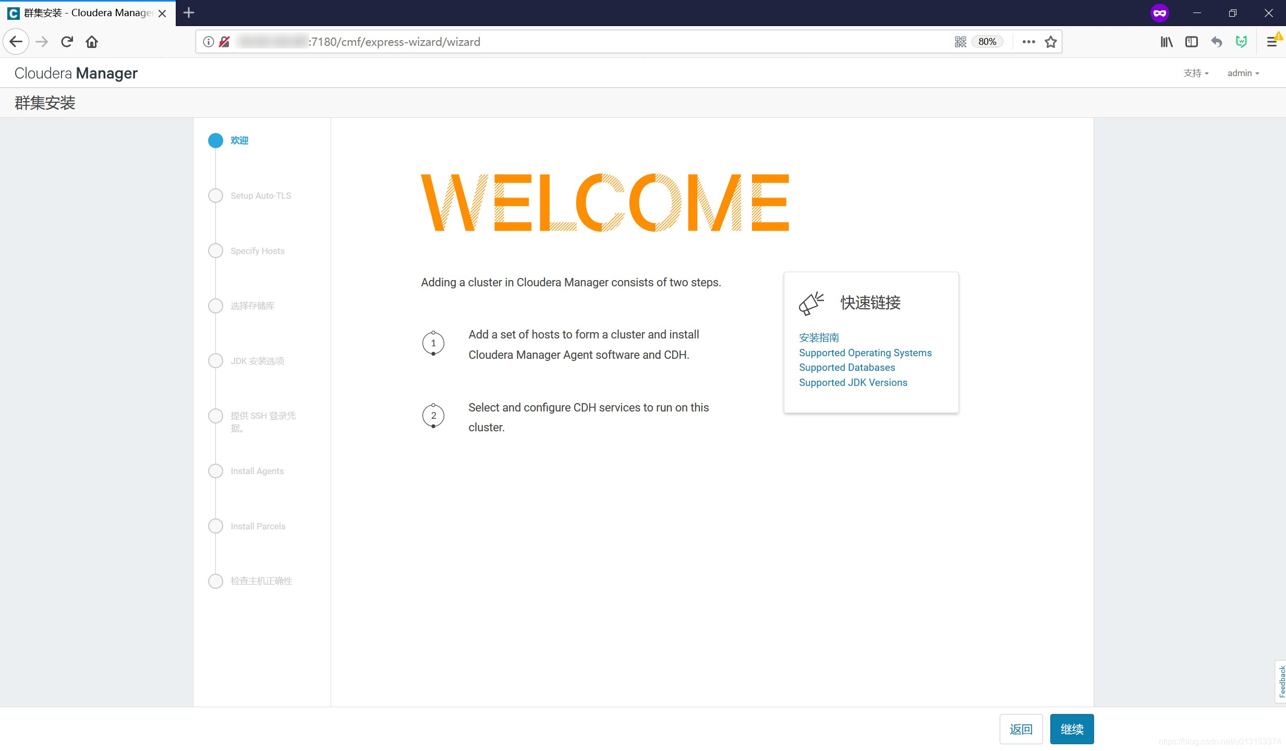Toggle the sidebar view icon
This screenshot has height=751, width=1286.
1191,42
